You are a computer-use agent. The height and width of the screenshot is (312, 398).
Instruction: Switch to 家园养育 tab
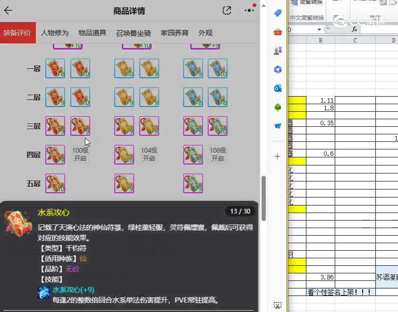tap(174, 33)
